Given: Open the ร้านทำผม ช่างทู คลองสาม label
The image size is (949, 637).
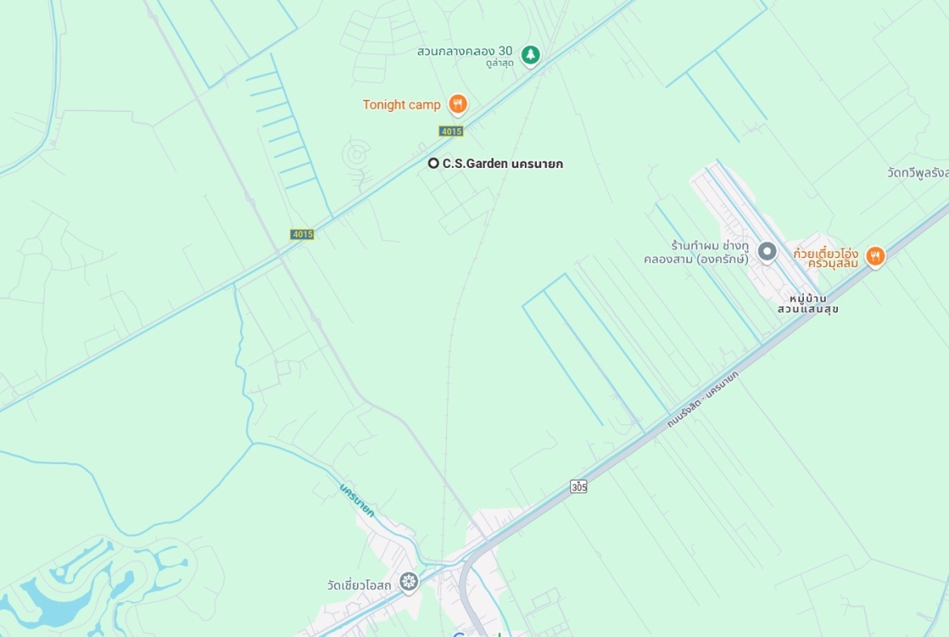Looking at the screenshot, I should coord(697,252).
